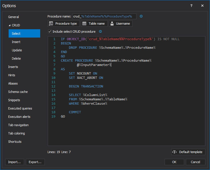This screenshot has width=210, height=170.
Task: Click the Cancel button
Action: click(195, 162)
